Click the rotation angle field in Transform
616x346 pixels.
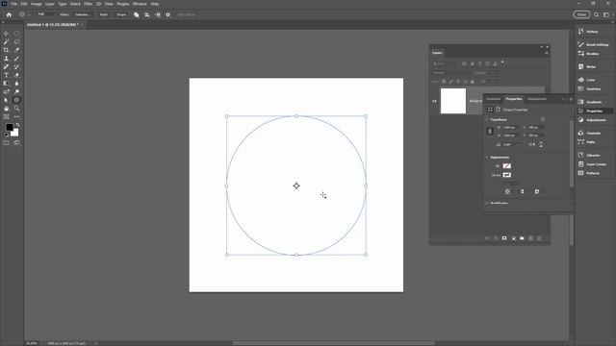pyautogui.click(x=511, y=145)
